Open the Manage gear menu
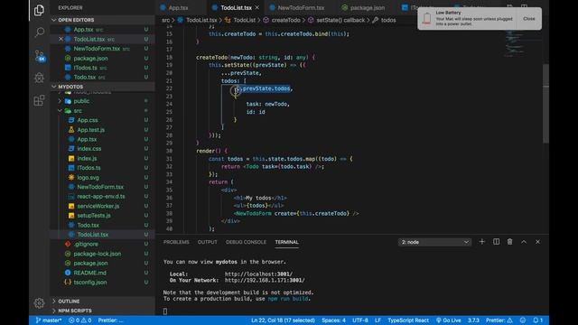The image size is (578, 325). [x=39, y=303]
